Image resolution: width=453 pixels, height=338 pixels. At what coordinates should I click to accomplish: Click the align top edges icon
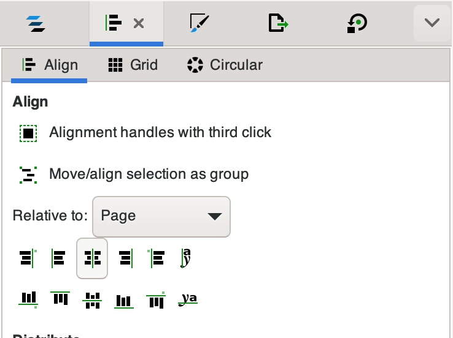(x=60, y=299)
